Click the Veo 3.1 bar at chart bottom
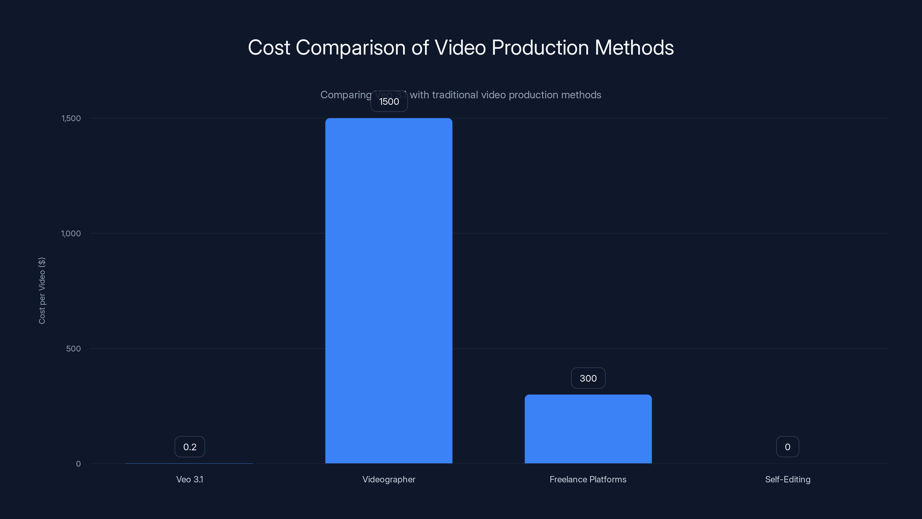 click(x=190, y=463)
